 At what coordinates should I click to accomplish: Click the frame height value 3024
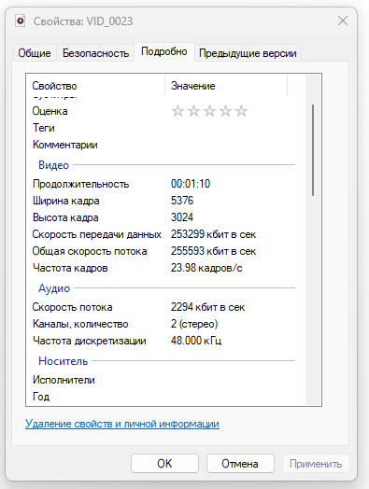182,217
